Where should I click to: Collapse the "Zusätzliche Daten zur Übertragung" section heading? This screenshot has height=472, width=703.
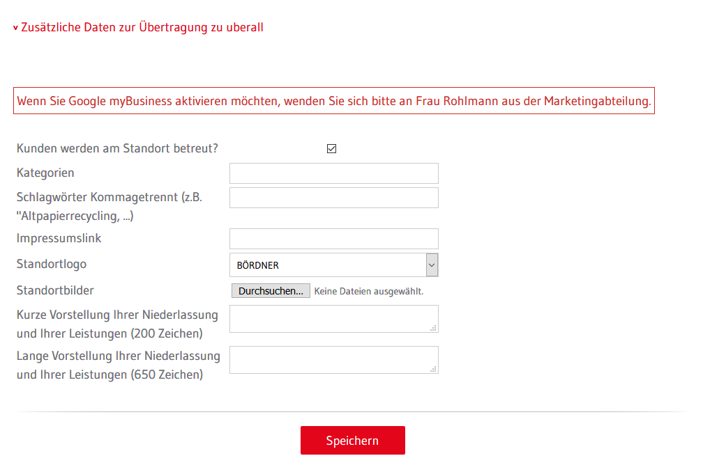click(x=139, y=27)
